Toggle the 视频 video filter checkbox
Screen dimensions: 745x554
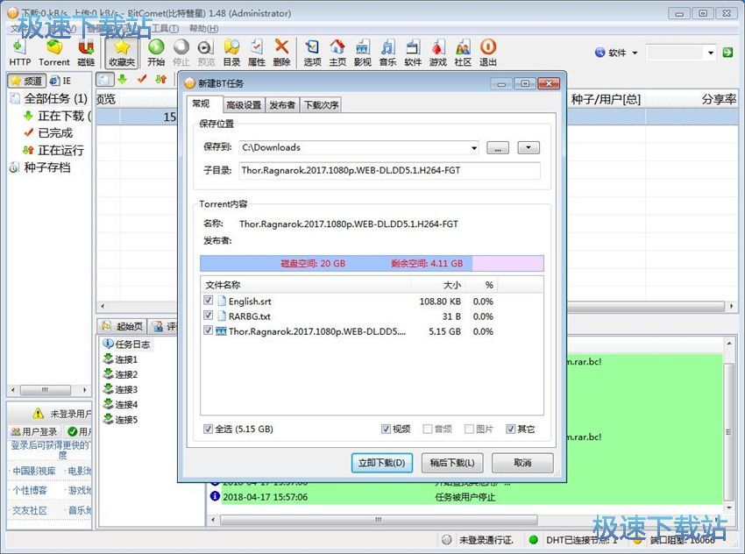(386, 429)
